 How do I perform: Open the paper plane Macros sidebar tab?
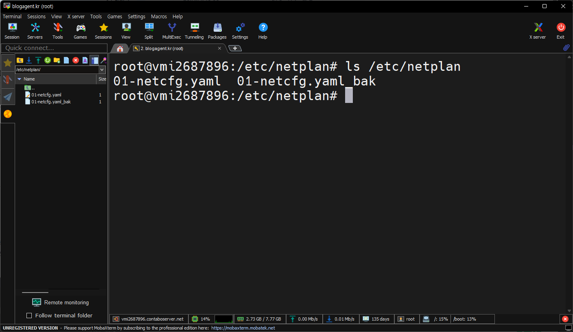[x=8, y=97]
